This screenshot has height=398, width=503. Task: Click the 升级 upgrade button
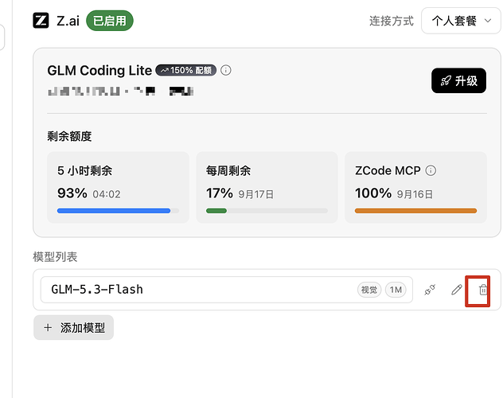pos(458,80)
